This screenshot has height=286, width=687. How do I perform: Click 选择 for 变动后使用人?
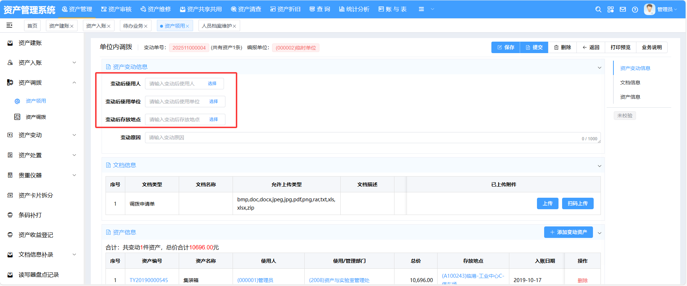(x=212, y=84)
